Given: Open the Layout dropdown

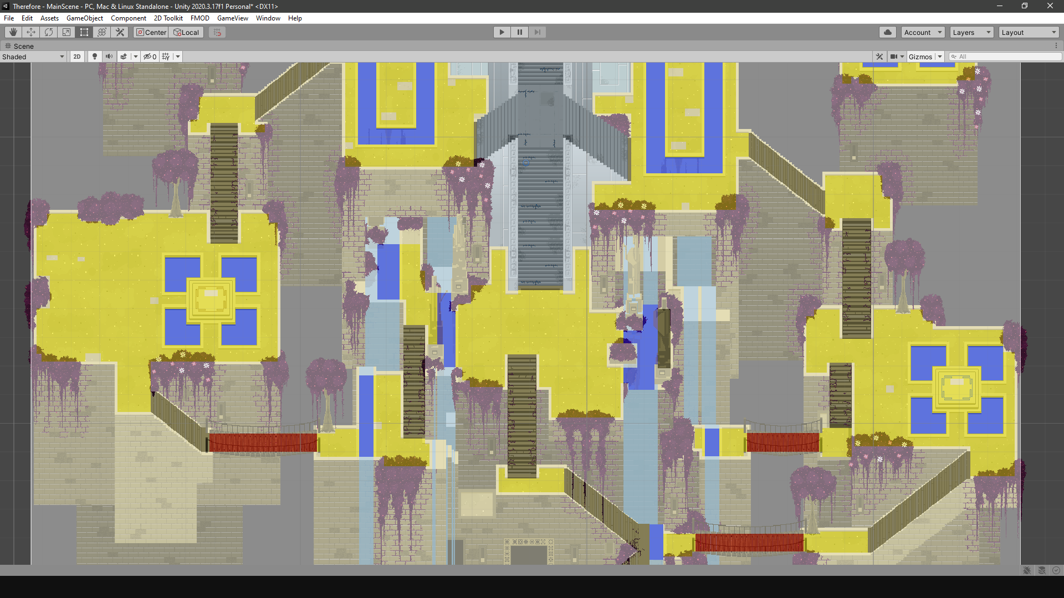Looking at the screenshot, I should tap(1029, 32).
